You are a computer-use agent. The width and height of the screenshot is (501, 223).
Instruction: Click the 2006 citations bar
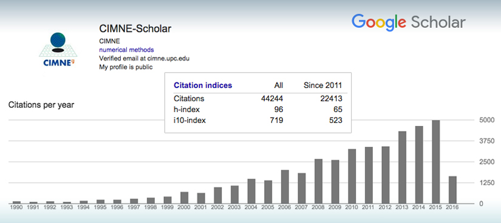pos(285,187)
